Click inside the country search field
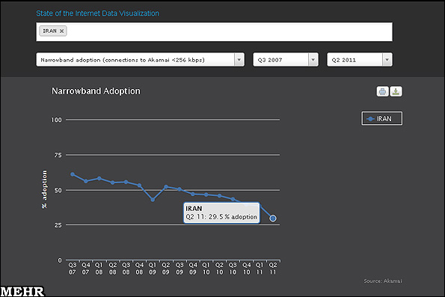445x297 pixels. coord(214,32)
